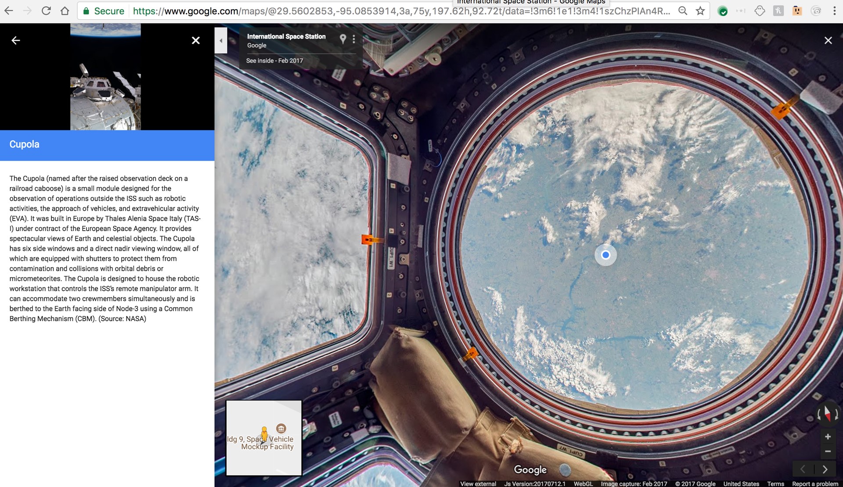Click the compass to reset heading
The image size is (843, 487).
[x=827, y=413]
